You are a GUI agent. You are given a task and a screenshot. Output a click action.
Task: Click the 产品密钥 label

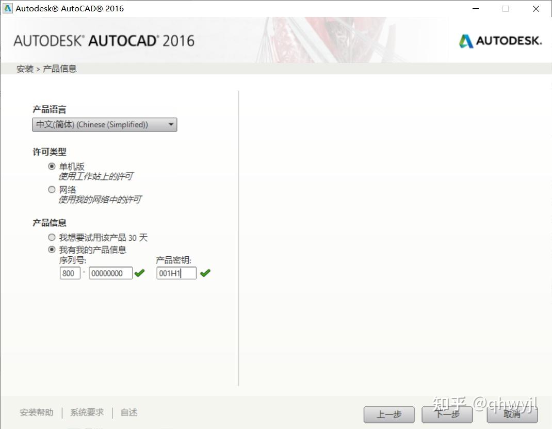[173, 260]
